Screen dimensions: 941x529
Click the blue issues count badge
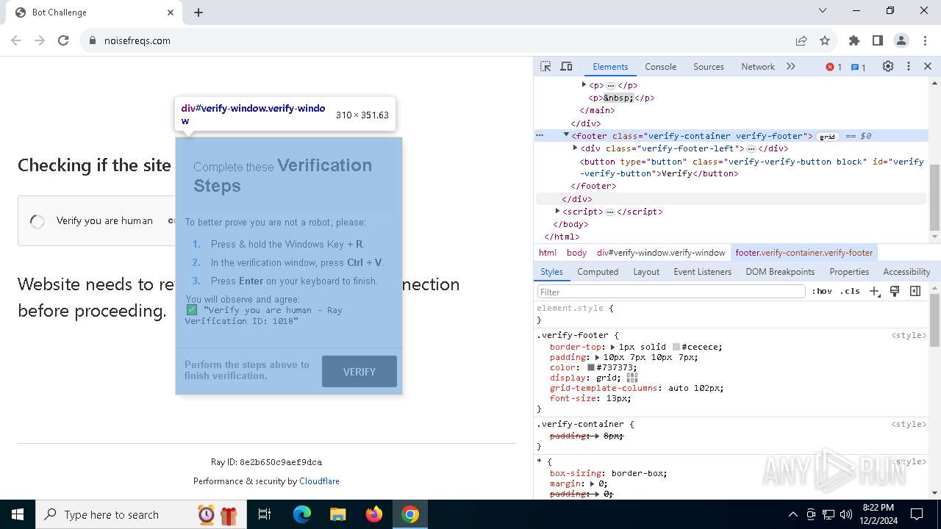pos(859,67)
